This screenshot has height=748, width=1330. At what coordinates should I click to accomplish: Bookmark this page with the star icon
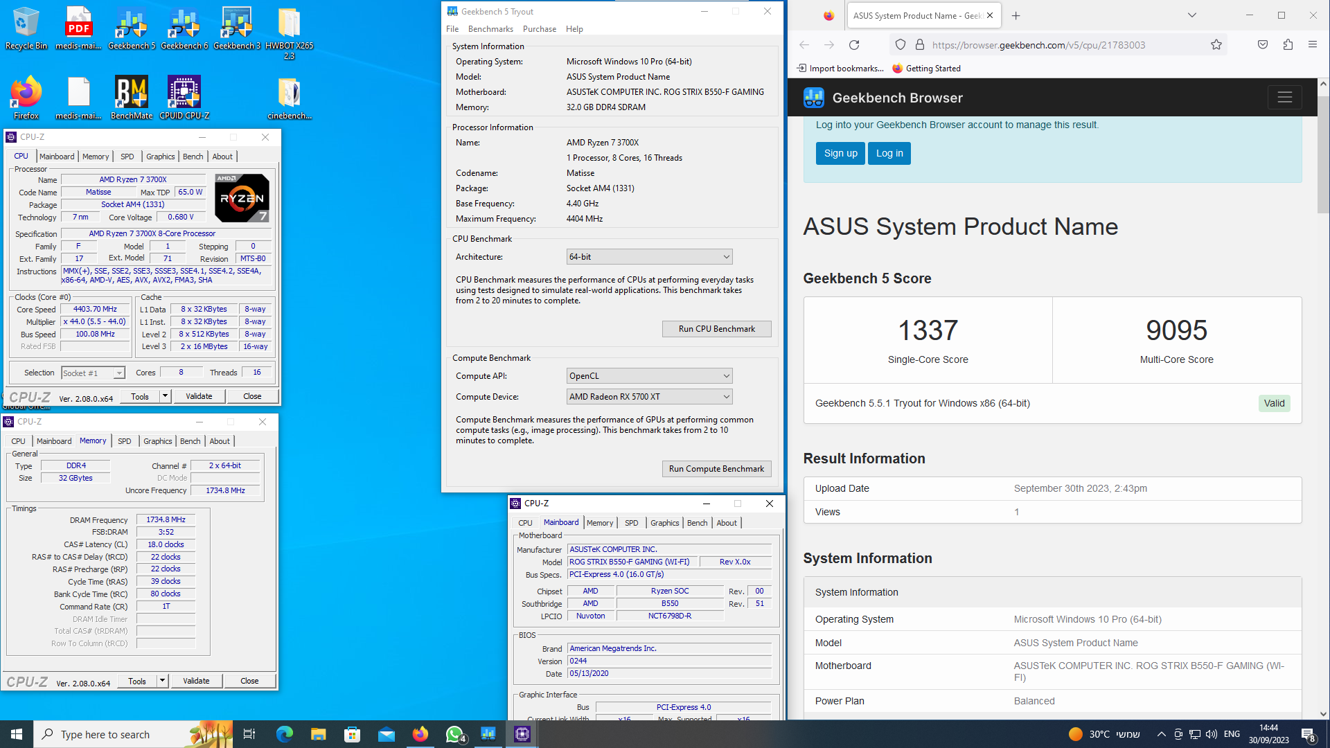click(1216, 45)
